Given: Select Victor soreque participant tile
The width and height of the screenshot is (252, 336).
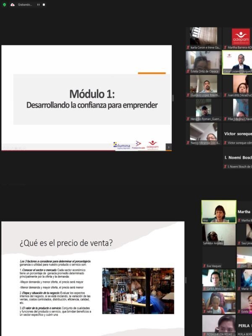Looking at the screenshot, I should click(237, 134).
